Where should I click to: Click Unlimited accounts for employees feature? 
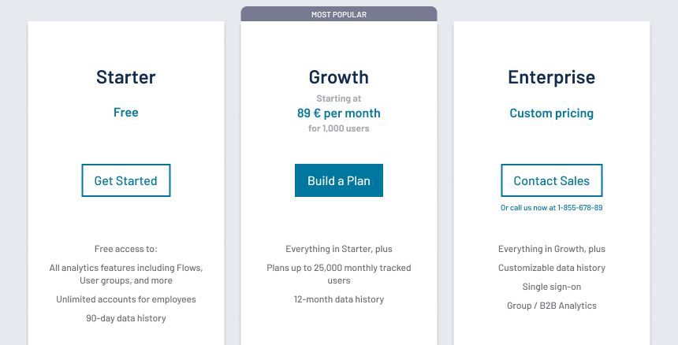(126, 299)
